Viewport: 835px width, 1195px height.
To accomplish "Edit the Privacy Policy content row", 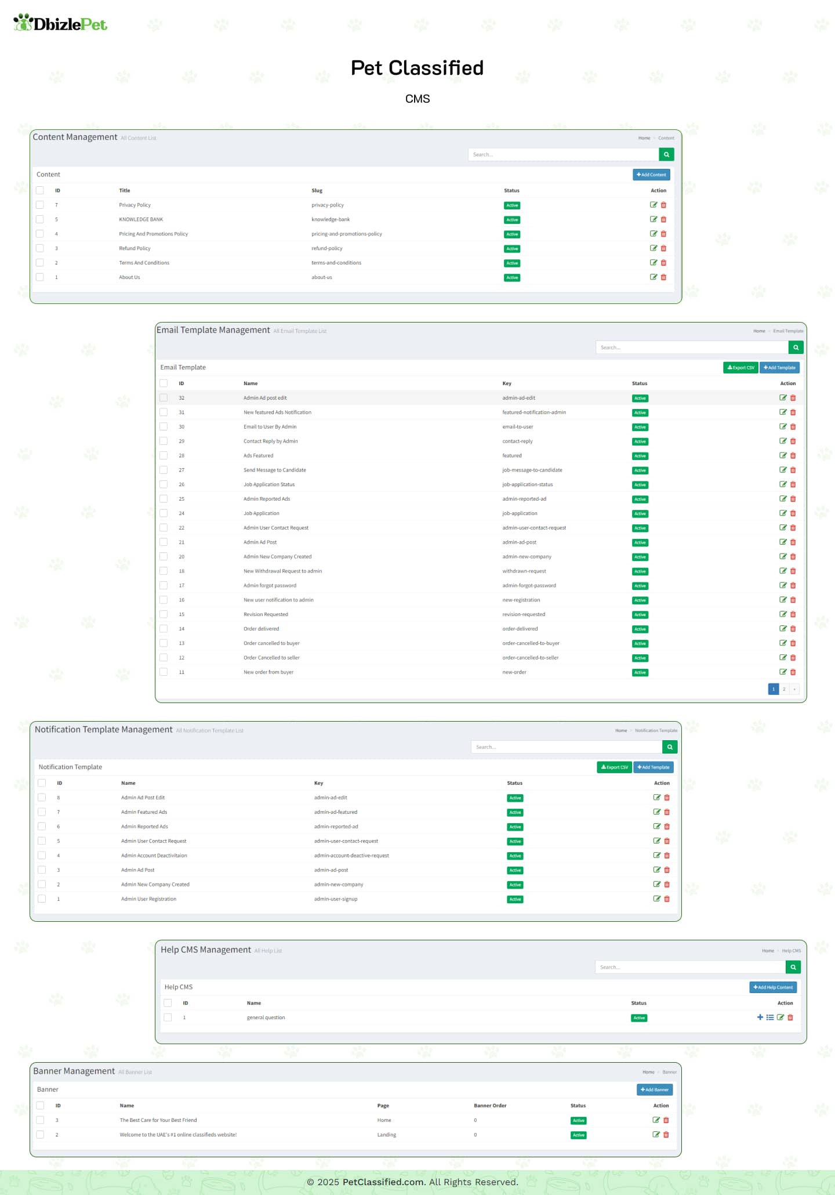I will 654,205.
